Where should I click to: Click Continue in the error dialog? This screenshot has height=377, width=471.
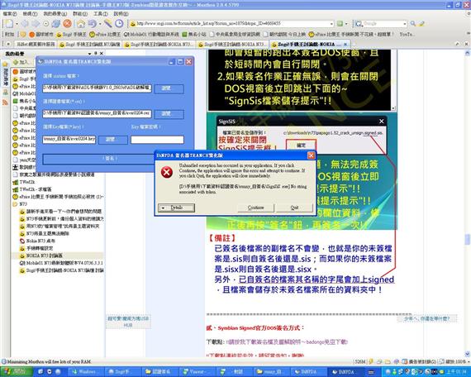(x=255, y=208)
